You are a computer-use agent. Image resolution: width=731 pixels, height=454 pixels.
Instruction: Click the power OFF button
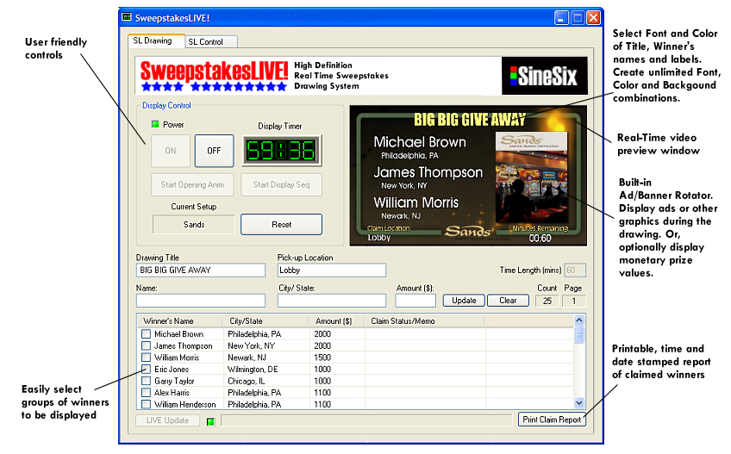pyautogui.click(x=214, y=151)
